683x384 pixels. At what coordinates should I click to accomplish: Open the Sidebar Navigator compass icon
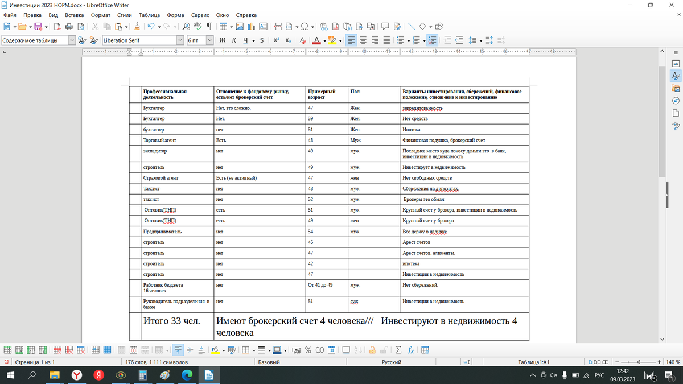(x=676, y=100)
